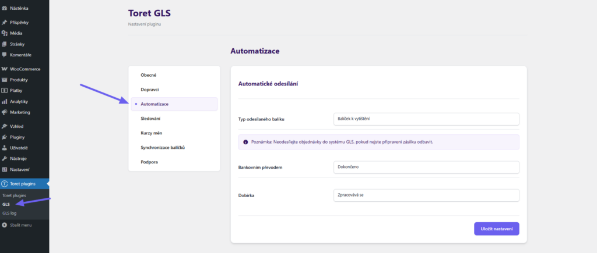
Task: Click the WooCommerce logo icon
Action: [5, 69]
